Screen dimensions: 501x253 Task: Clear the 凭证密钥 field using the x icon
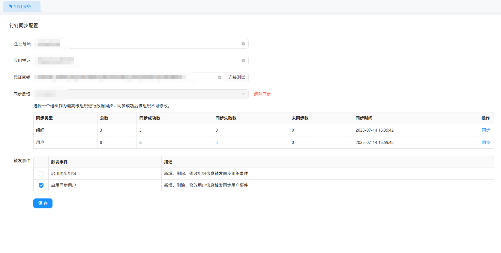pyautogui.click(x=220, y=77)
